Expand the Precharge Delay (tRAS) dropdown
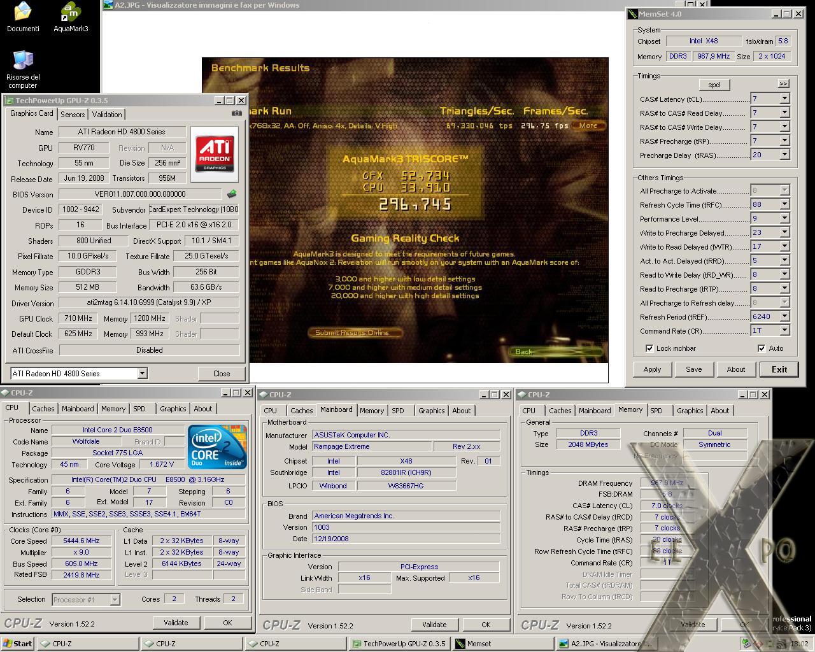This screenshot has height=652, width=815. pos(784,155)
